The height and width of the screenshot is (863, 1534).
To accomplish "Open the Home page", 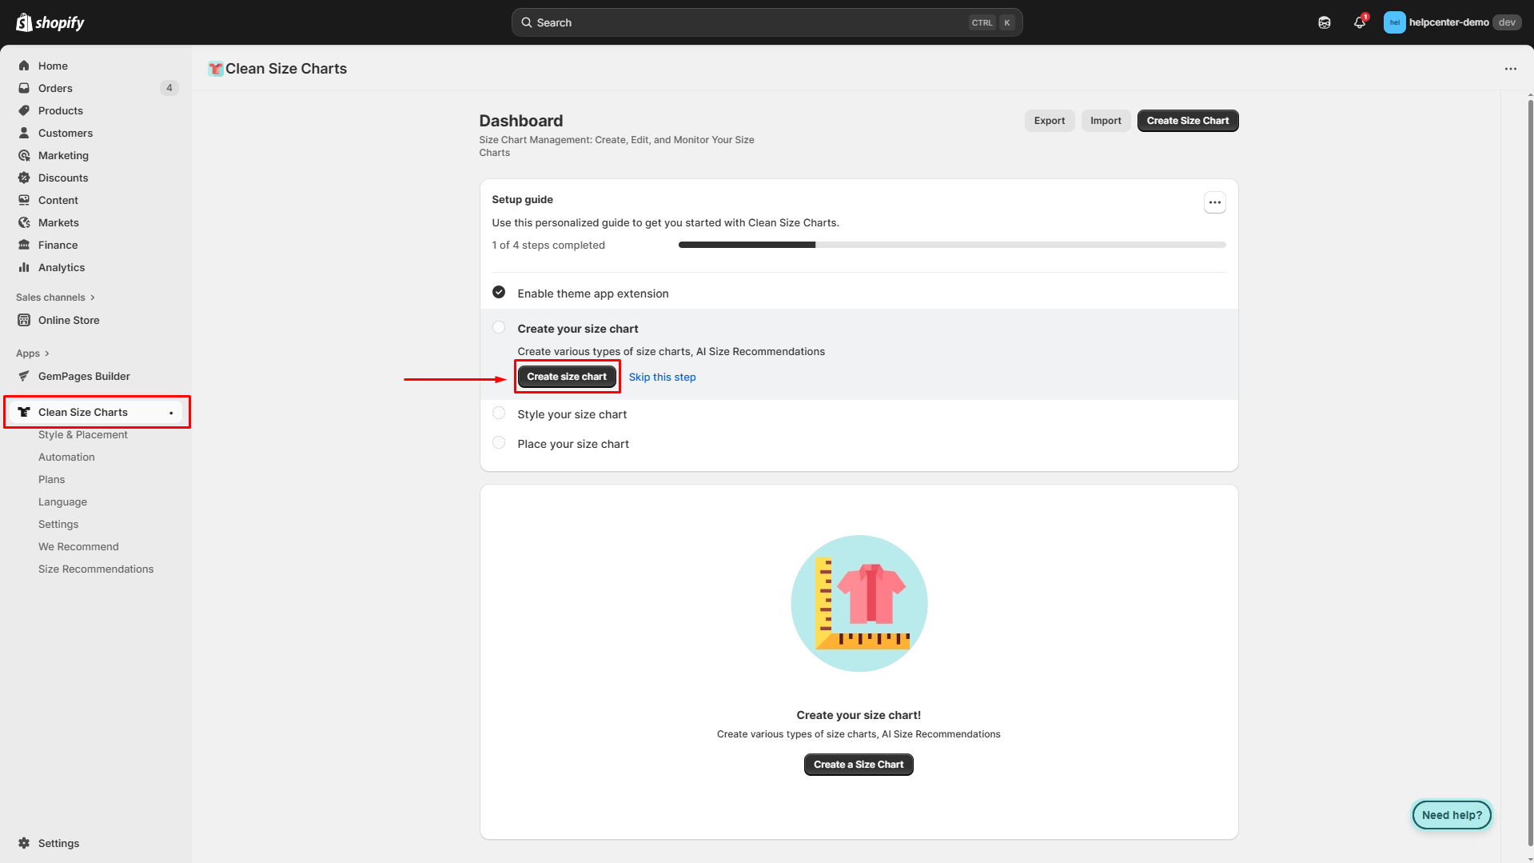I will [x=53, y=66].
